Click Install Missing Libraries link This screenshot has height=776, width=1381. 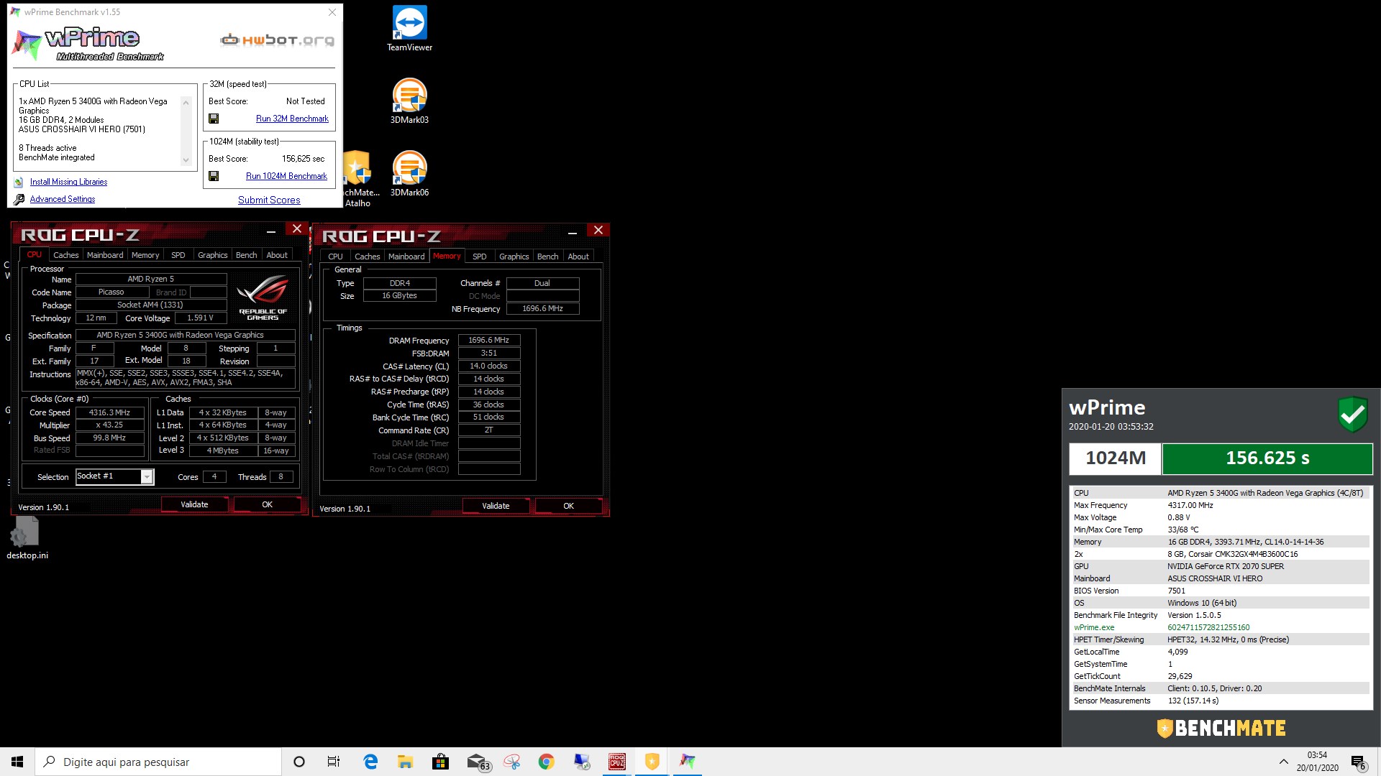point(68,183)
